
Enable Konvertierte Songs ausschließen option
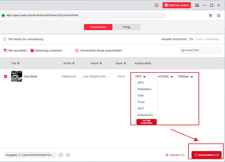coord(77,51)
